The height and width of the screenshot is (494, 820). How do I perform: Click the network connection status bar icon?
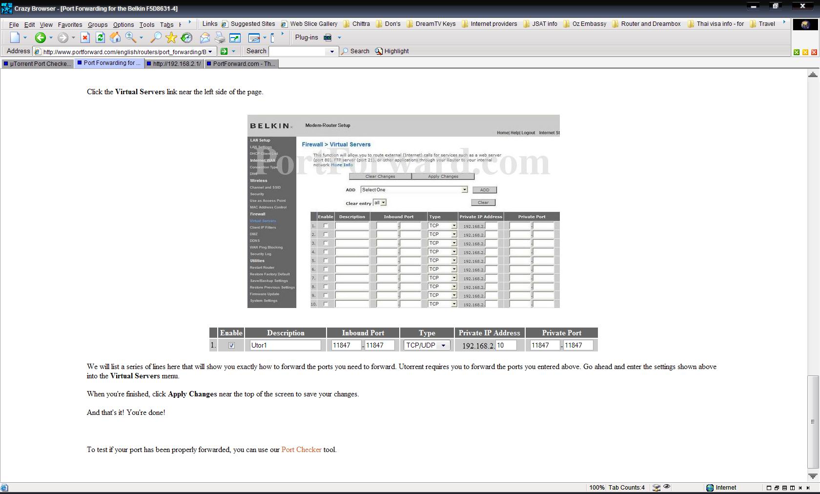(656, 487)
